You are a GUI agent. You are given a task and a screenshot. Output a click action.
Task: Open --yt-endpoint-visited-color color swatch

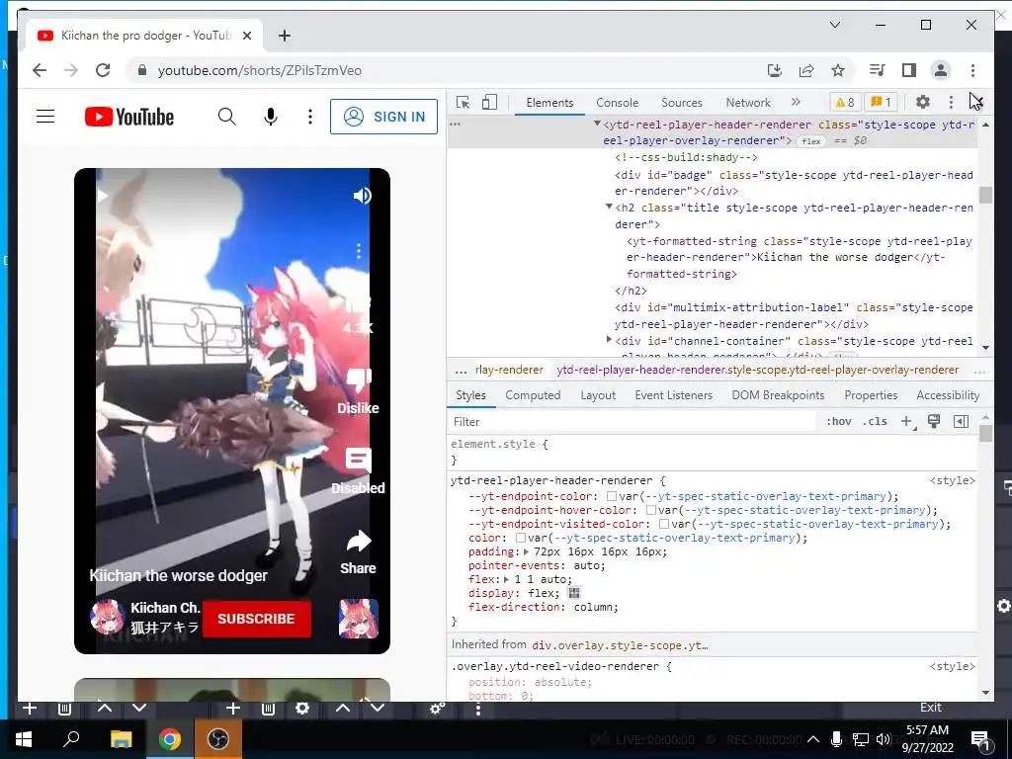663,524
